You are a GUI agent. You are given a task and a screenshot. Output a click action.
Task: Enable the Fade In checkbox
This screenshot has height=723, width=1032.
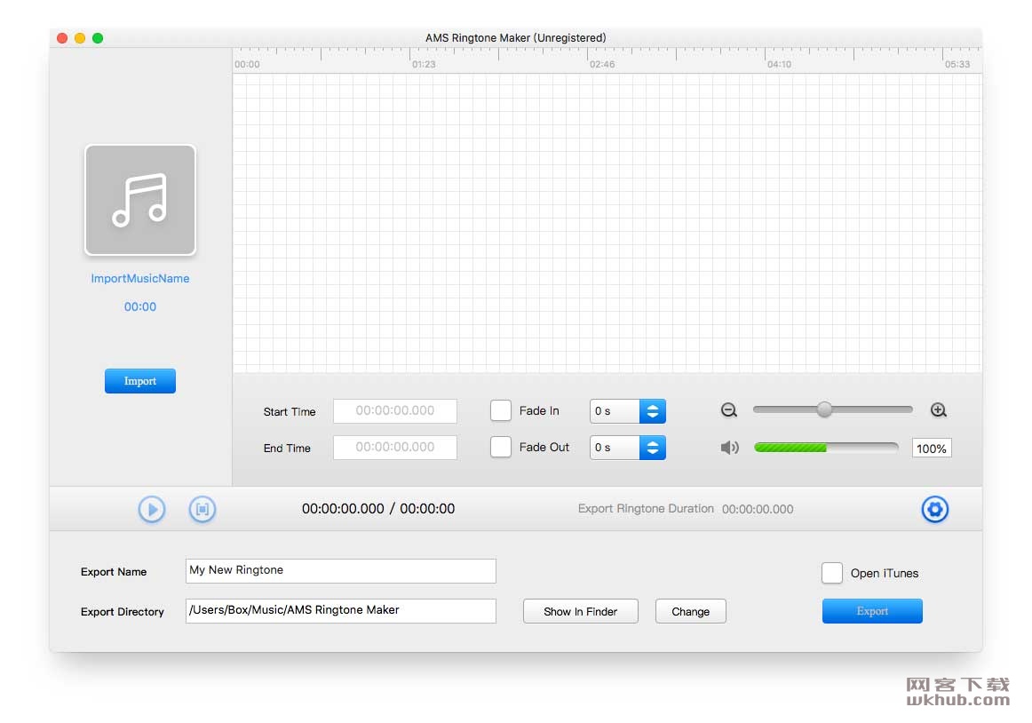pos(501,410)
